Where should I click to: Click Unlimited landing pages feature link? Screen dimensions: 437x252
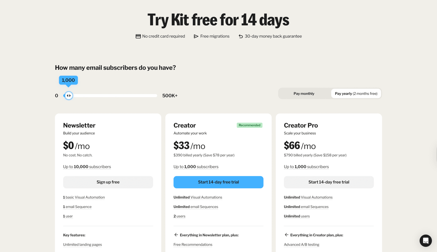pos(82,245)
